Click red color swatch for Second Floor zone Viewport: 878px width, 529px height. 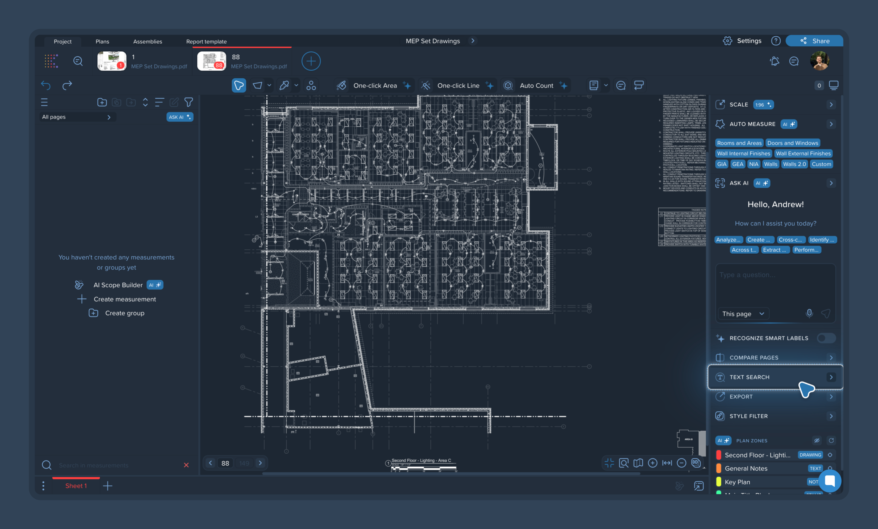coord(719,455)
